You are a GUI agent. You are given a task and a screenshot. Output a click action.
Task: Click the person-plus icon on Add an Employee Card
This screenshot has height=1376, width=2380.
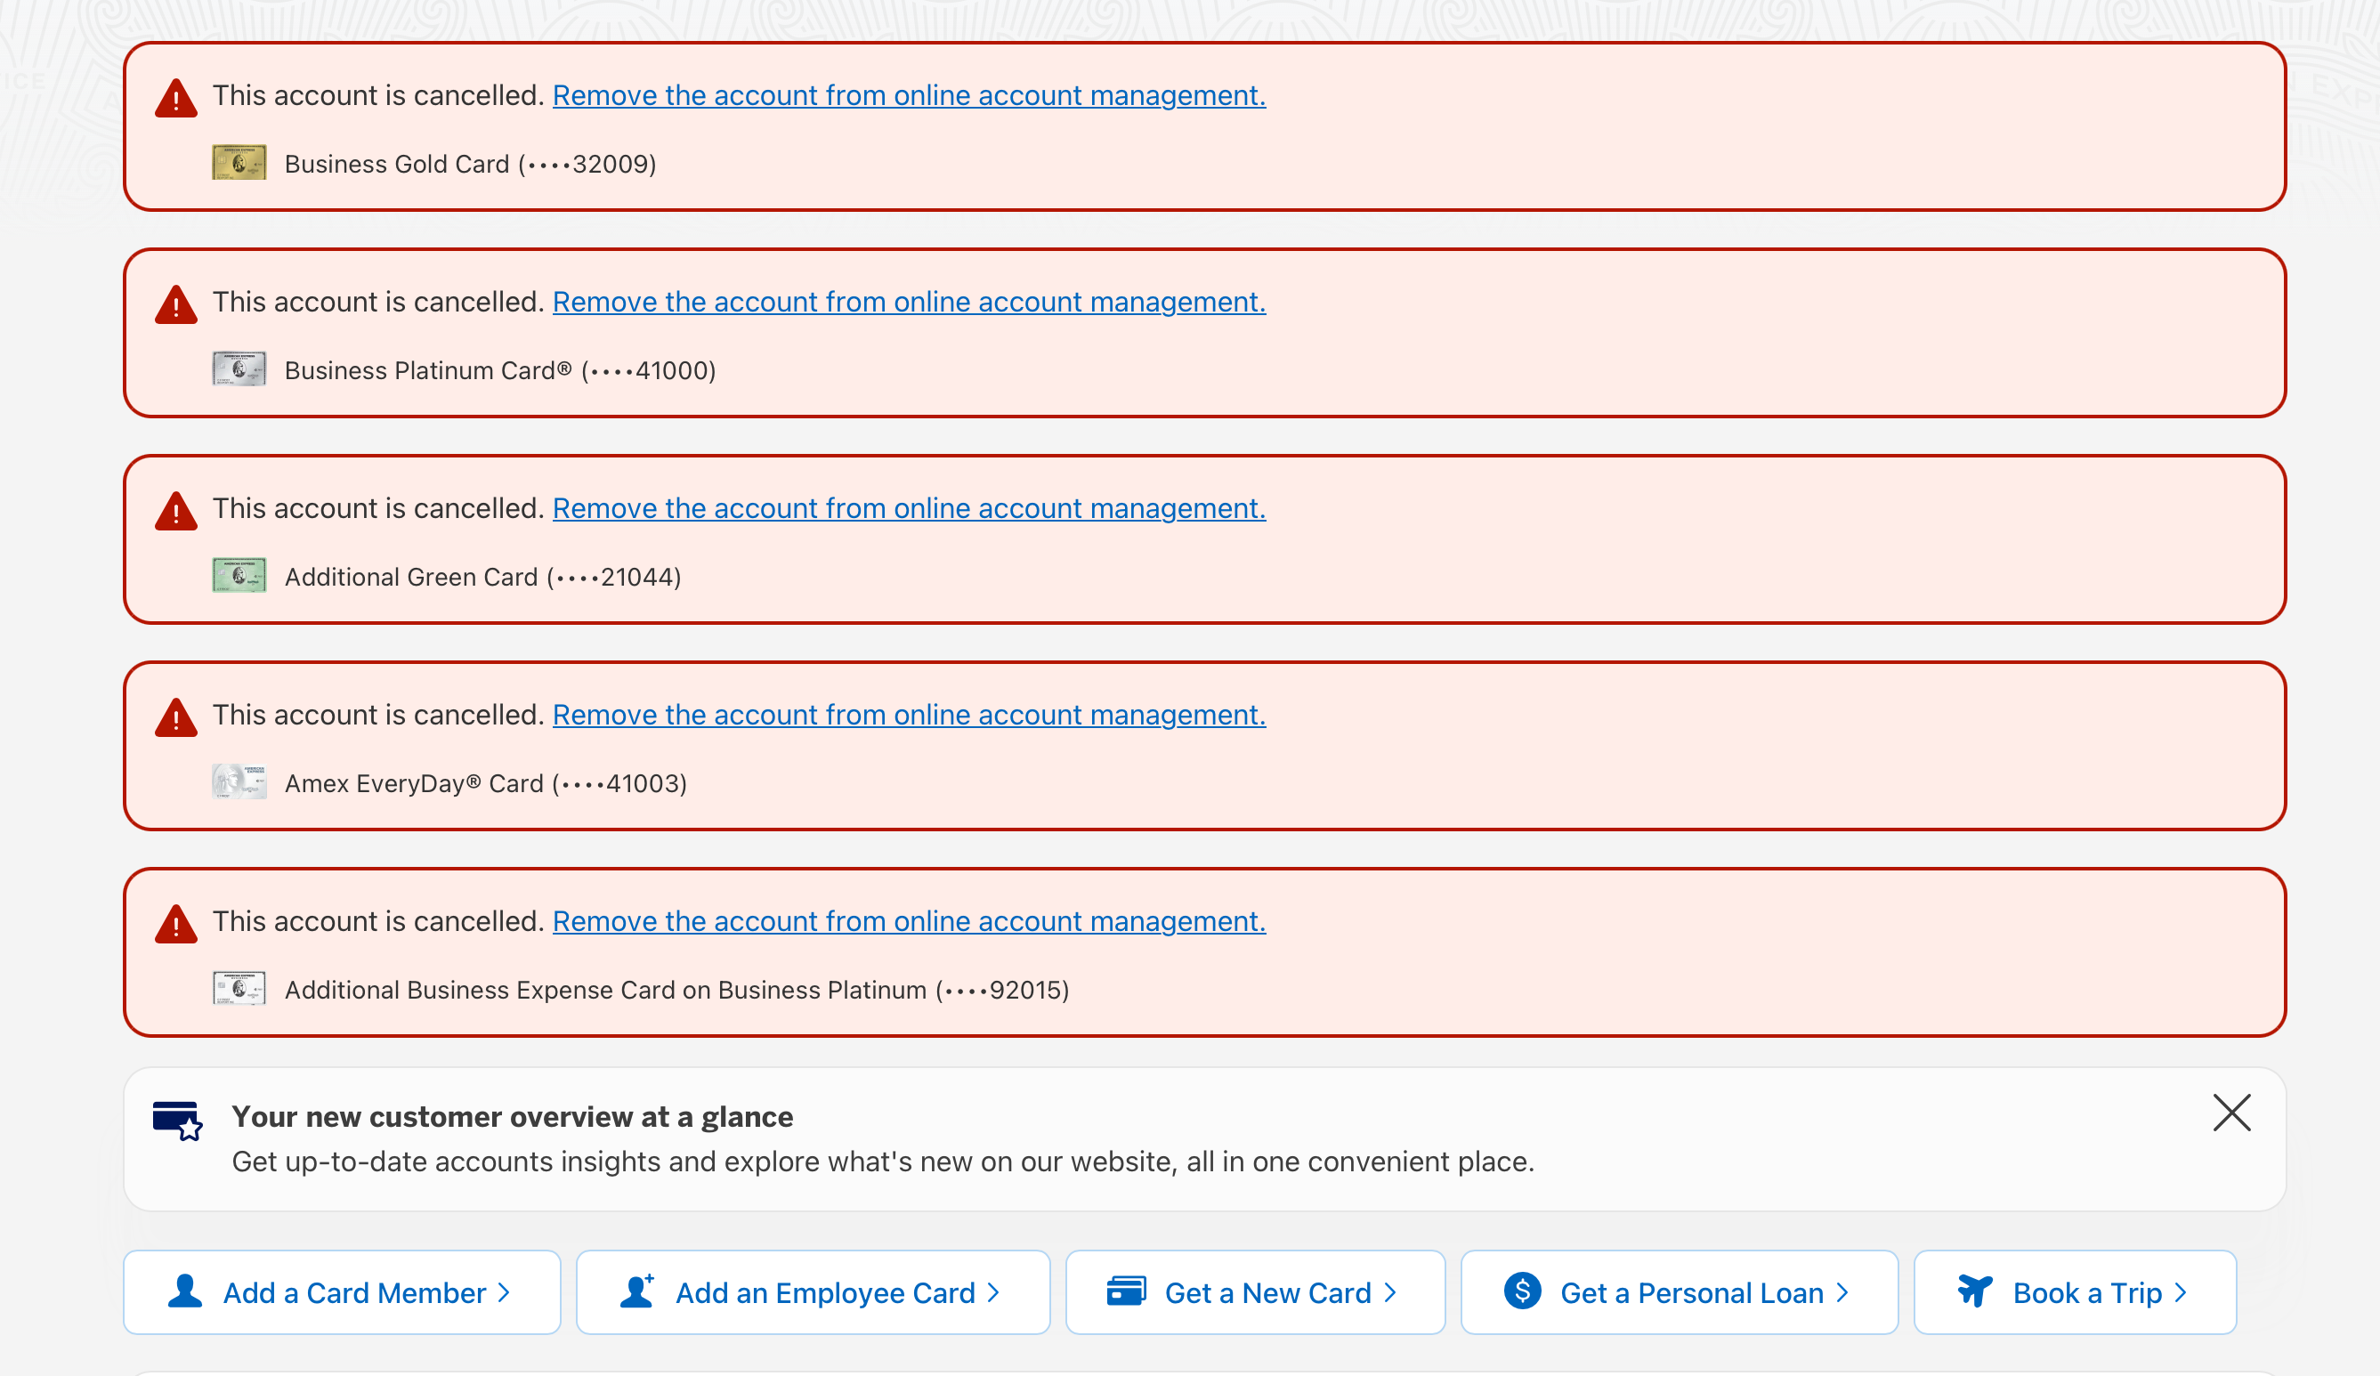tap(637, 1291)
